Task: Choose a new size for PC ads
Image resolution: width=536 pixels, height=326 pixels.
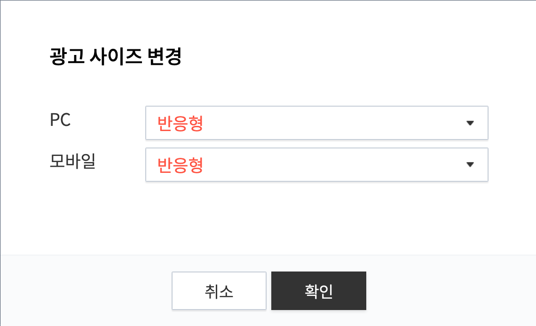Action: [x=316, y=123]
